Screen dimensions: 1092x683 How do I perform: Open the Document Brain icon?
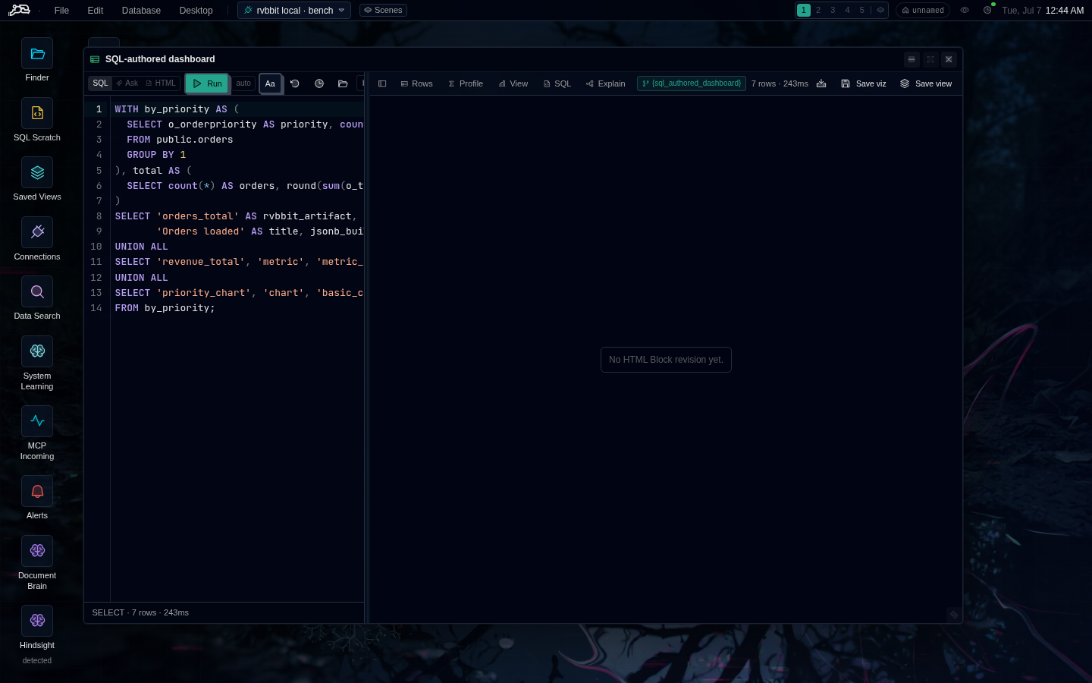click(x=37, y=551)
